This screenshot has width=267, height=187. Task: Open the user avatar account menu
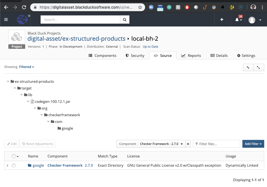251,20
